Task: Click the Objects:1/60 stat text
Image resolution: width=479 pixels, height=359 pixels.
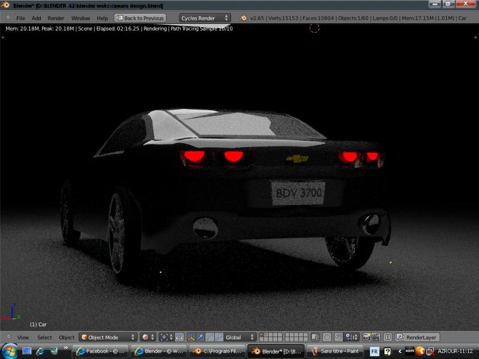Action: [353, 18]
